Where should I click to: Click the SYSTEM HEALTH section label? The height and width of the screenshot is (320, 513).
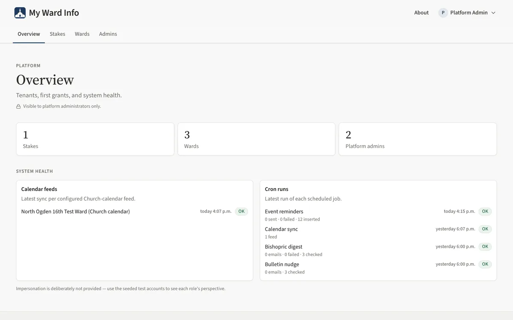click(x=35, y=172)
